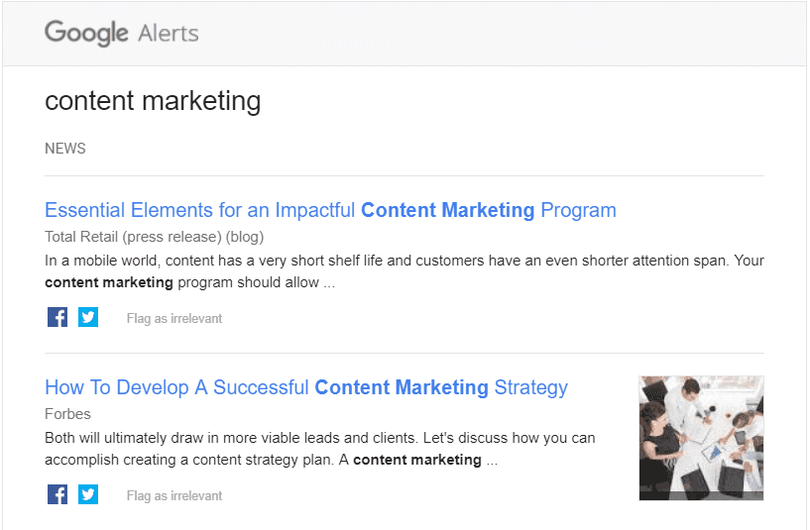Click the bold content marketing in the first snippet

tap(109, 282)
